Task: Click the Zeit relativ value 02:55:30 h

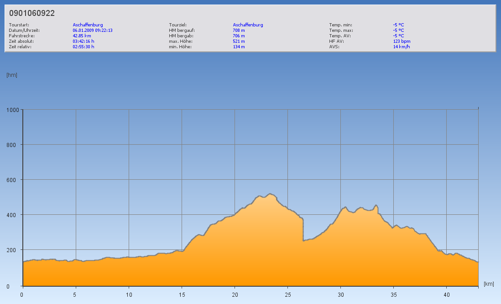Action: pos(83,47)
